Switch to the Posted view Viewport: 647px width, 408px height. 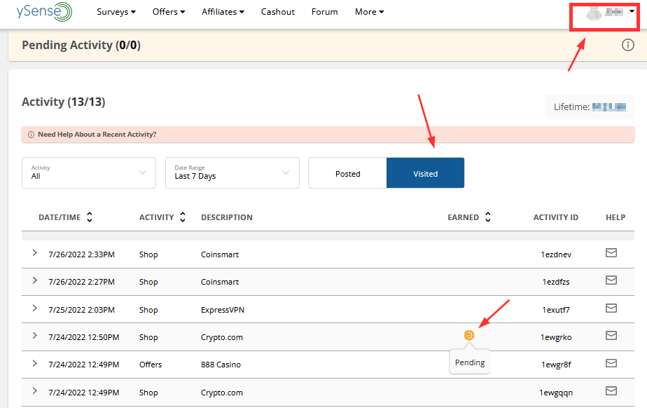pyautogui.click(x=347, y=173)
